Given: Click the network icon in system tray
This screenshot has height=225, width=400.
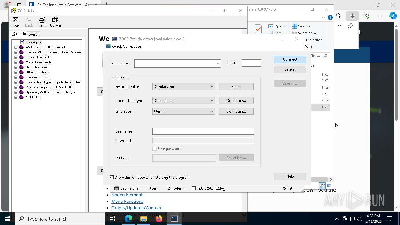Looking at the screenshot, I should pyautogui.click(x=352, y=219).
